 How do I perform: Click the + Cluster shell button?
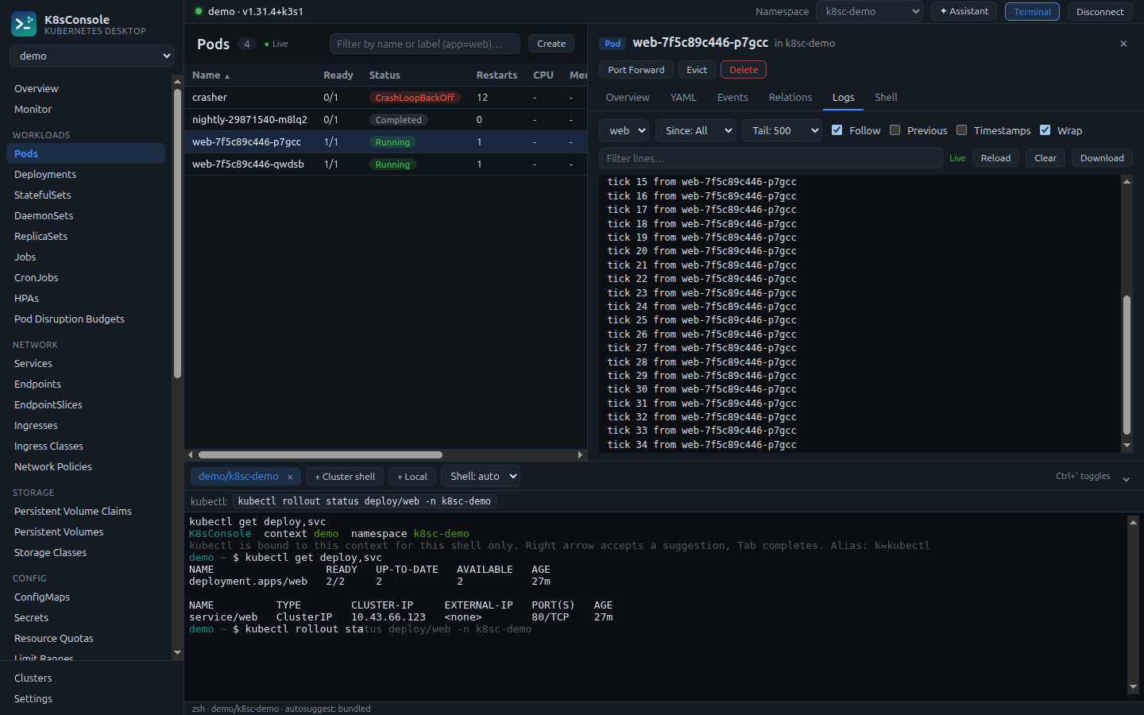pyautogui.click(x=345, y=477)
